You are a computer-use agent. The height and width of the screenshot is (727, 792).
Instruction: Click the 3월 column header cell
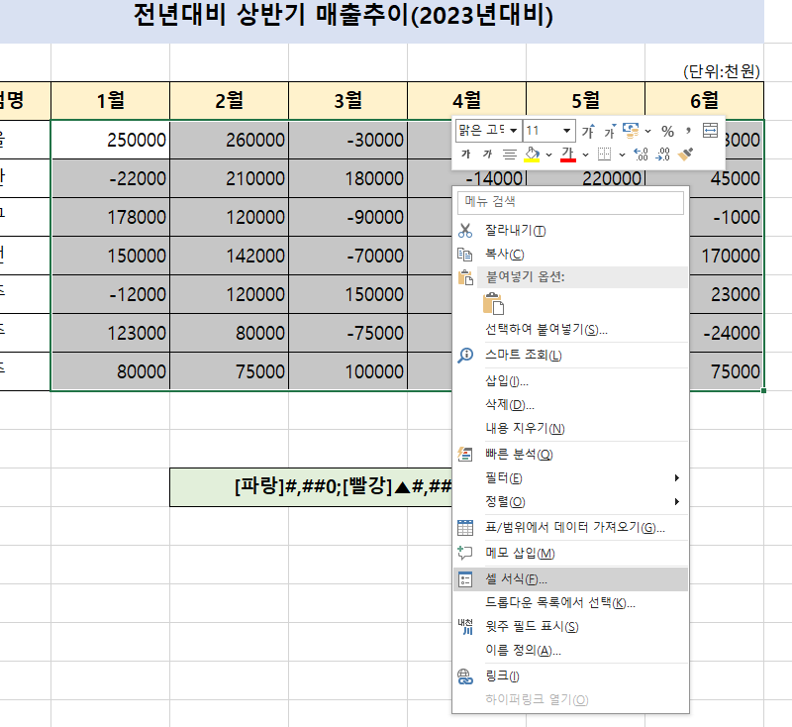pos(348,101)
